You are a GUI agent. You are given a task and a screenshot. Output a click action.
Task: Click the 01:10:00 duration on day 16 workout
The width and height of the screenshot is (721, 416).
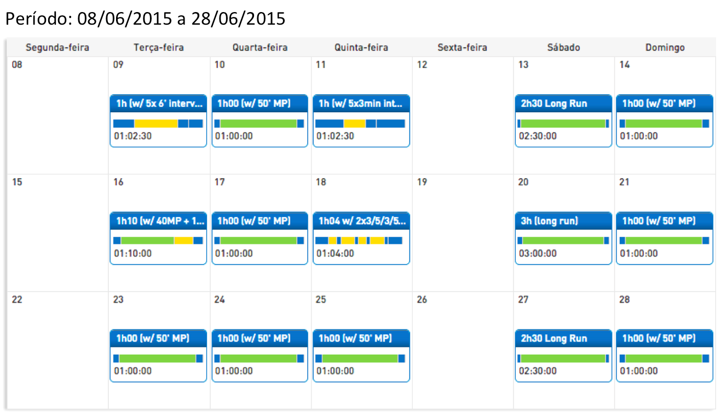coord(133,254)
